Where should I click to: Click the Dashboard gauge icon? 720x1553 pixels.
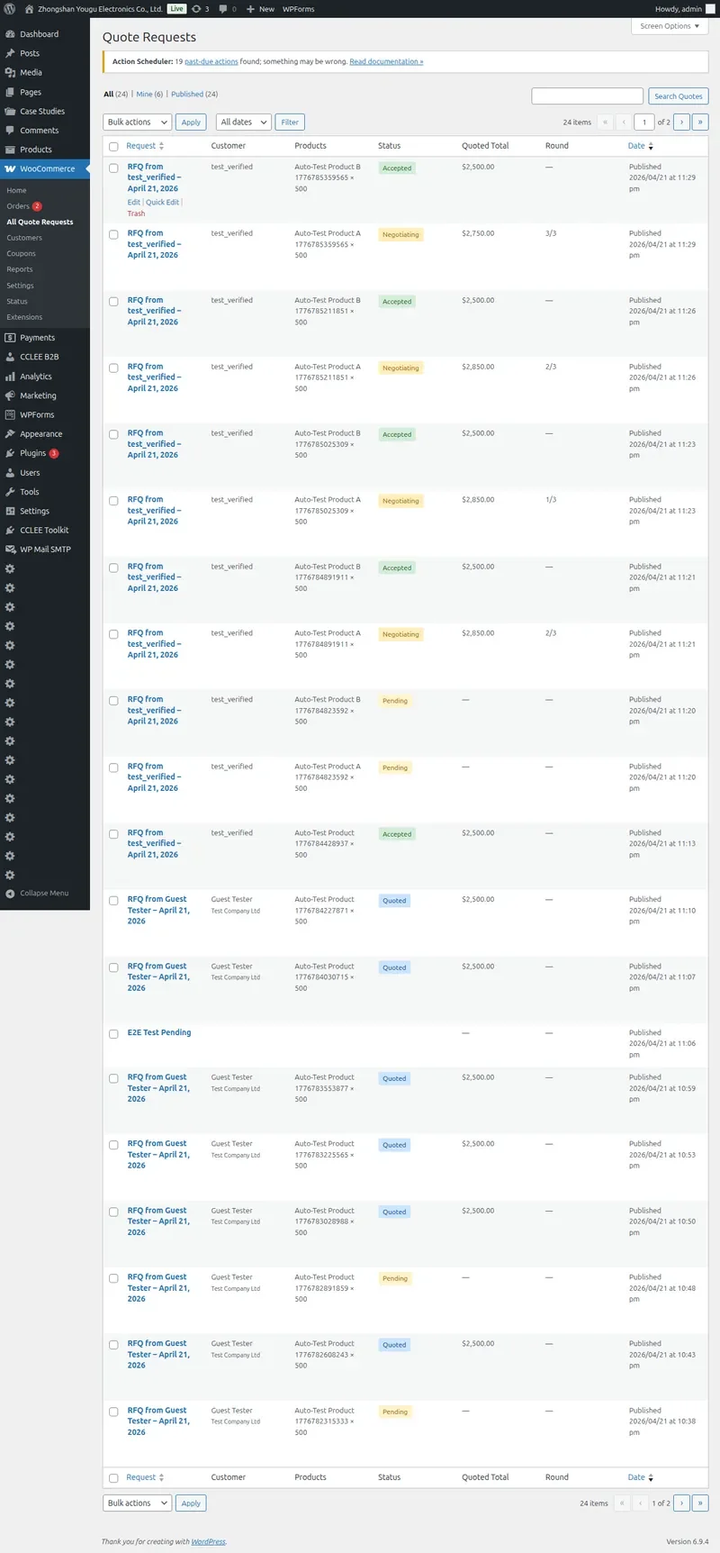[x=10, y=34]
